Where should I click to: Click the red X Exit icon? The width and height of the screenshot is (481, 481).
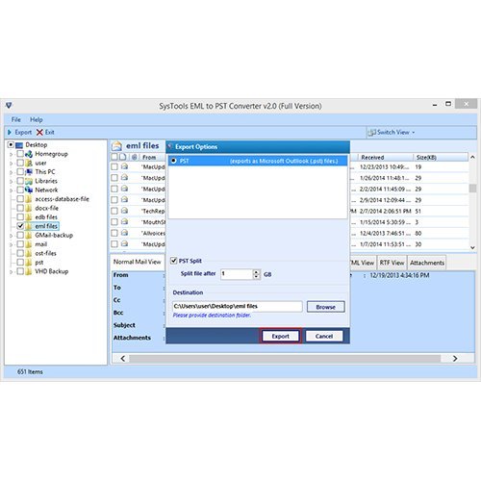[39, 132]
